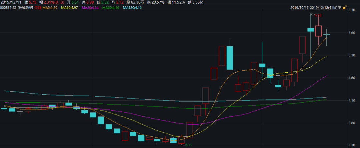The width and height of the screenshot is (360, 148).
Task: Select the red candle under the 6.02 marker
Action: pyautogui.click(x=318, y=31)
